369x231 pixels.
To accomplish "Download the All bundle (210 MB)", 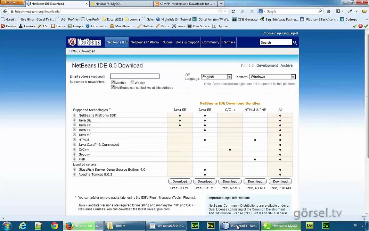I will point(280,181).
